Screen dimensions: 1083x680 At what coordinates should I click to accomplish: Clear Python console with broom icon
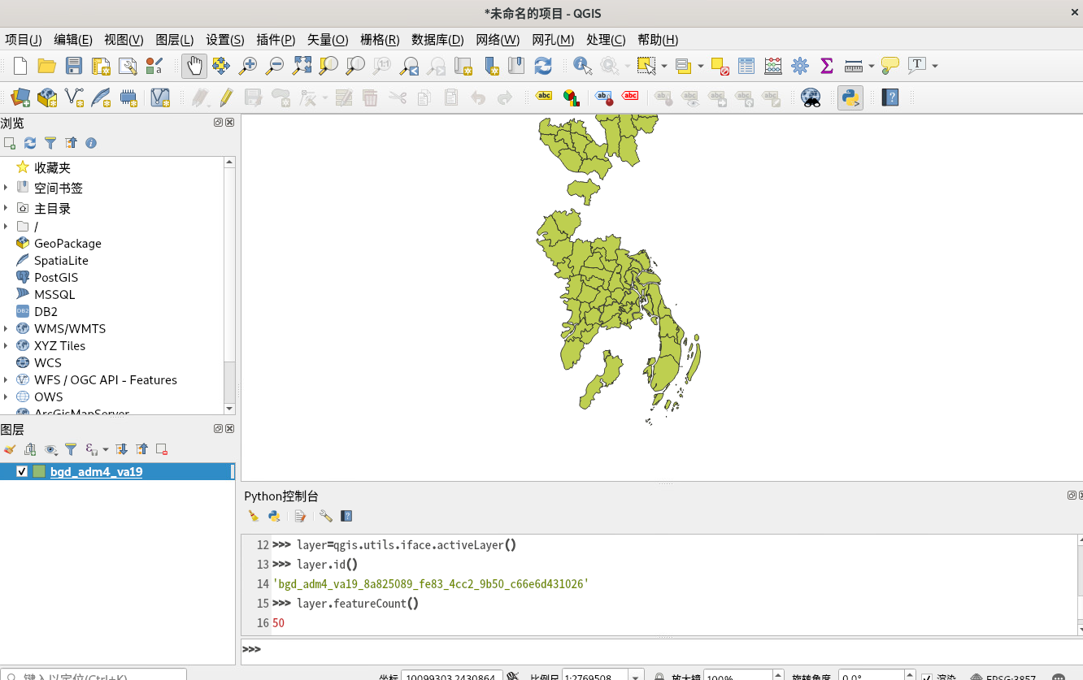tap(254, 516)
